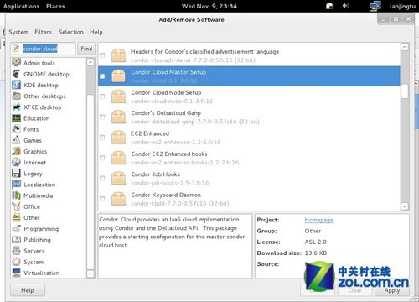Viewport: 419px width, 302px height.
Task: Check Headers for Condor's classified advertisement language
Action: (102, 55)
